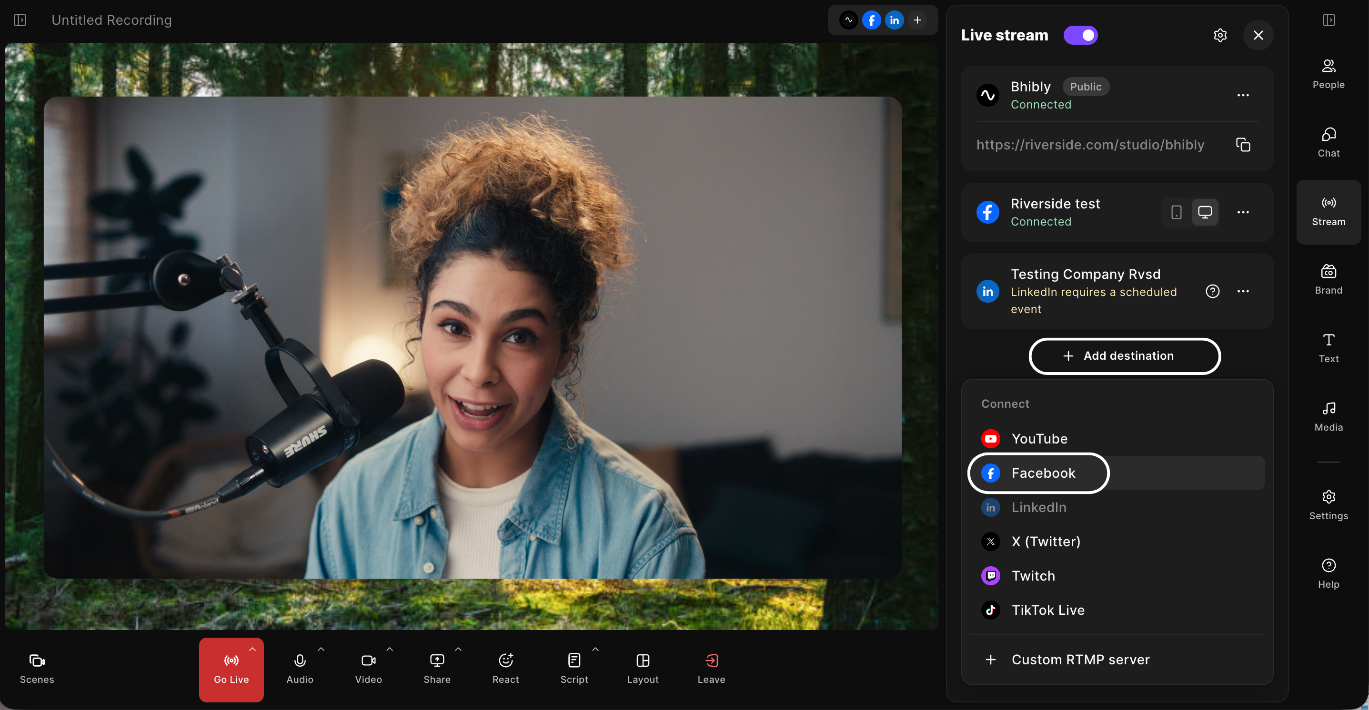This screenshot has height=710, width=1369.
Task: Toggle the Audio microphone
Action: [x=300, y=669]
